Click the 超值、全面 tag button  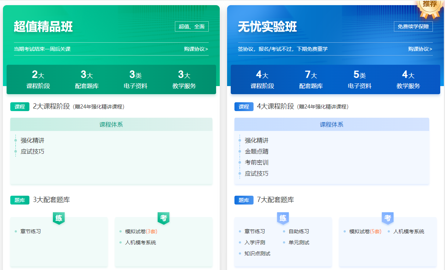pyautogui.click(x=192, y=26)
